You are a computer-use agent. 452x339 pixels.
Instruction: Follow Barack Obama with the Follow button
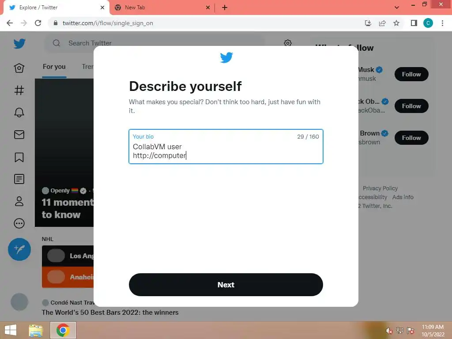(411, 106)
